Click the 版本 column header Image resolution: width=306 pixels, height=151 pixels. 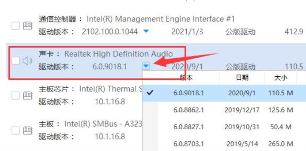click(186, 78)
